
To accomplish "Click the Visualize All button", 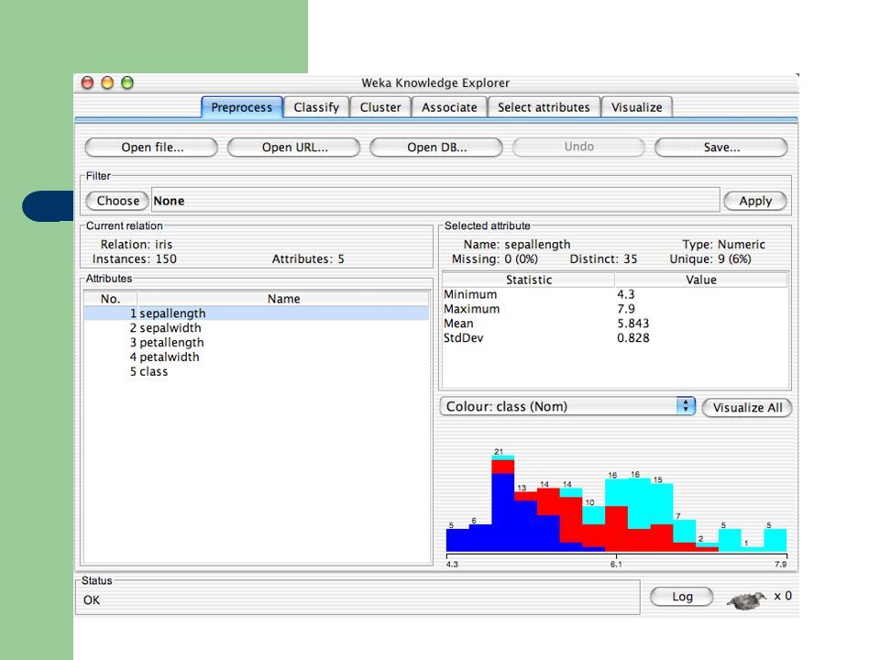I will click(747, 407).
